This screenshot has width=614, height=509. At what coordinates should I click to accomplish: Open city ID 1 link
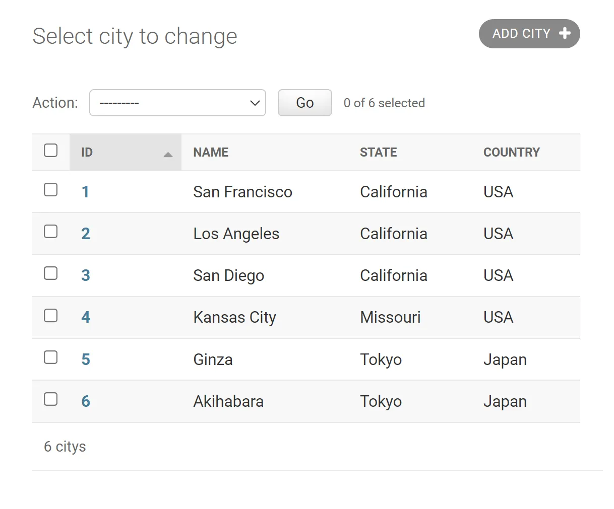(x=86, y=192)
